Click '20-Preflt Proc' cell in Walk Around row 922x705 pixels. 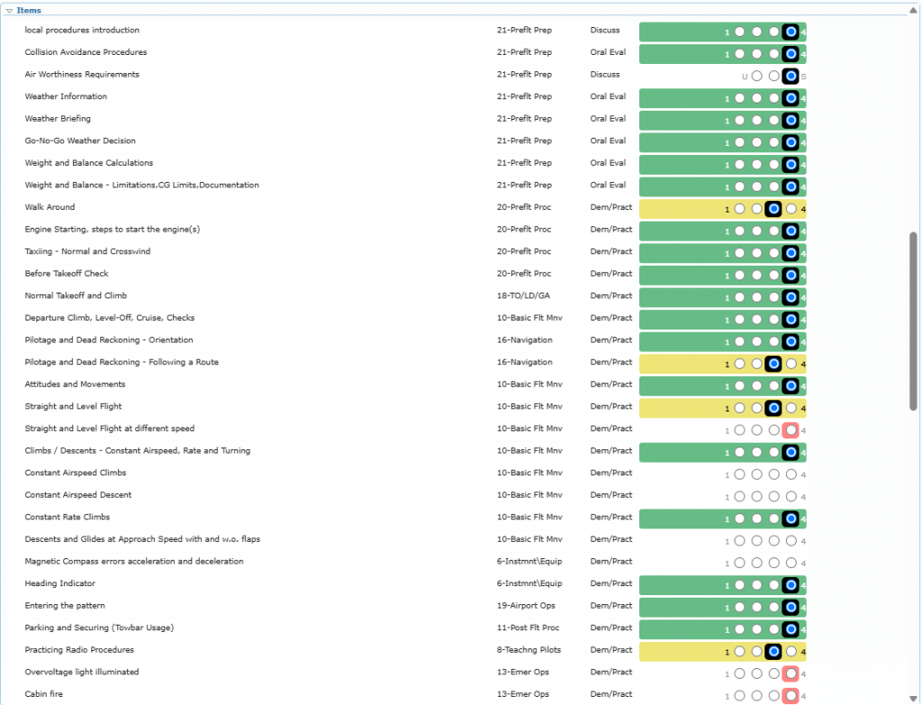[524, 207]
